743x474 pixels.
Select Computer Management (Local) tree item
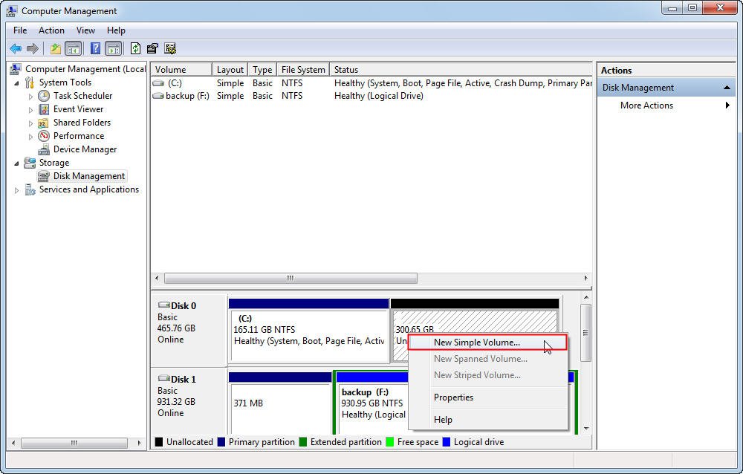point(85,69)
